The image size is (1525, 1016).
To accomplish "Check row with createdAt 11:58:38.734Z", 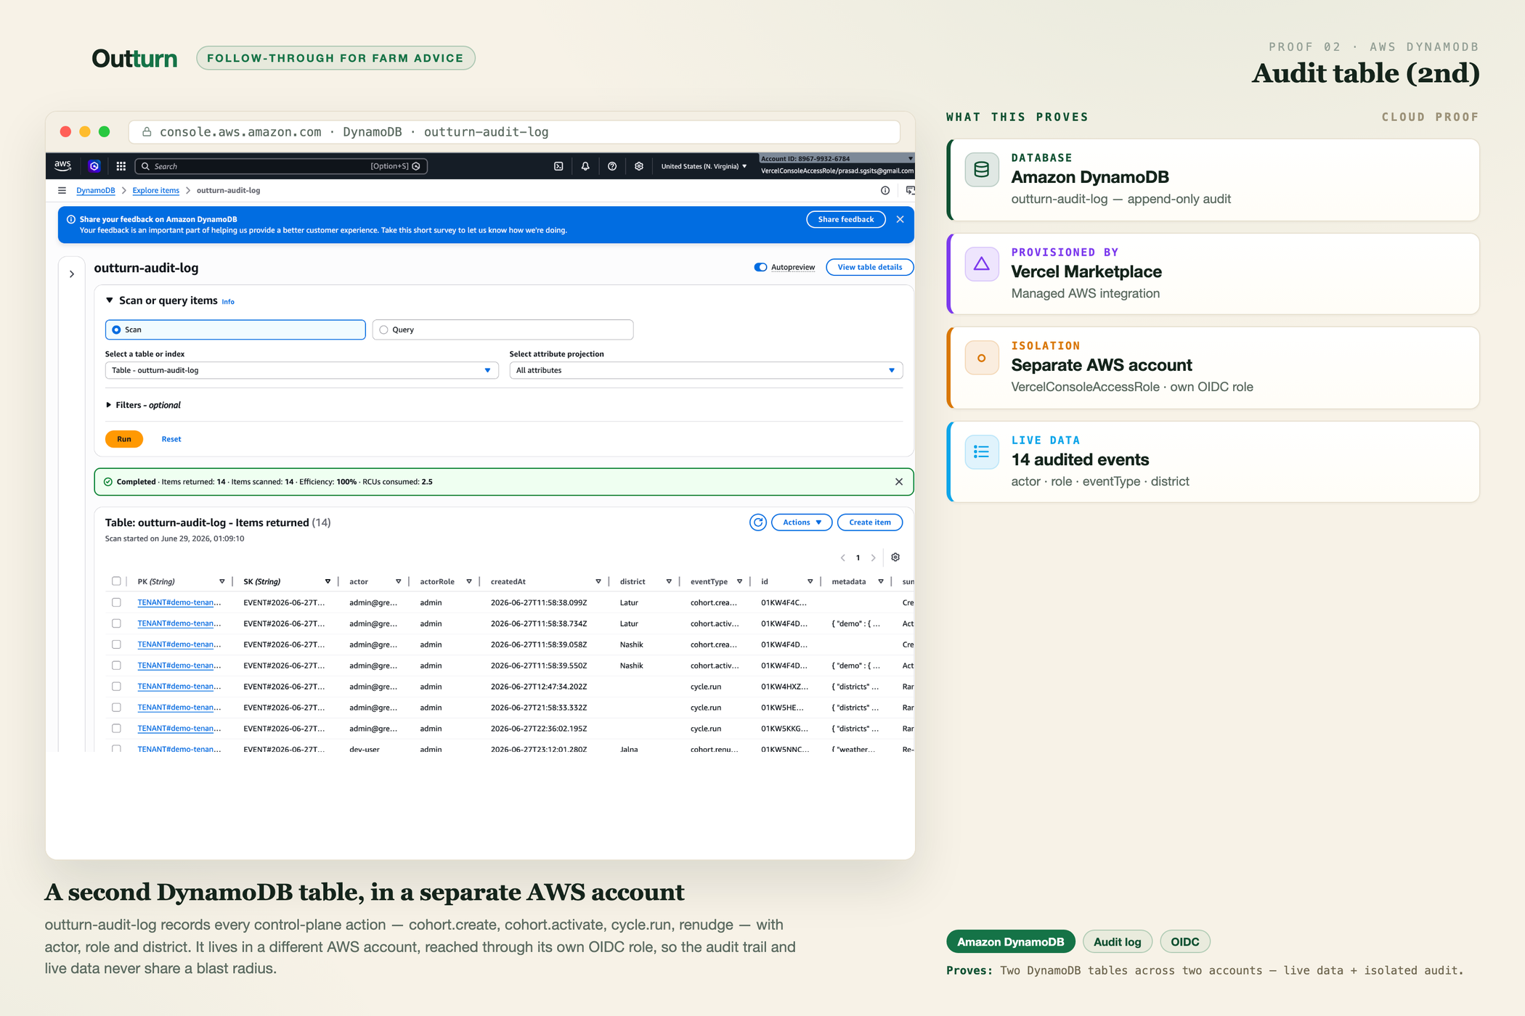I will [116, 623].
